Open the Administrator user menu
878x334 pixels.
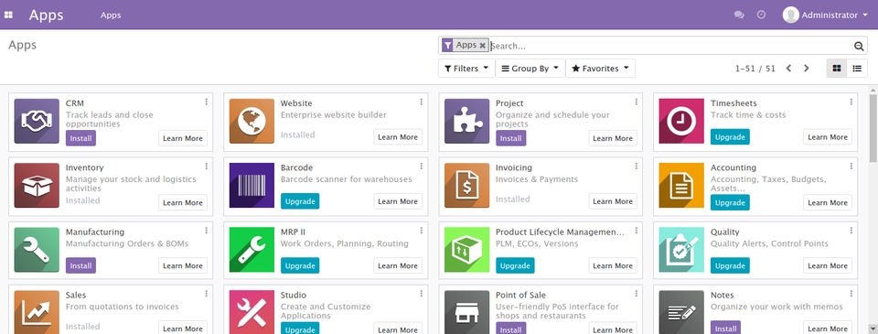825,16
